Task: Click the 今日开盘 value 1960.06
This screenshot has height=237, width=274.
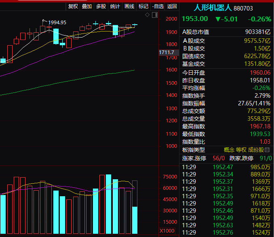Action: [x=260, y=73]
